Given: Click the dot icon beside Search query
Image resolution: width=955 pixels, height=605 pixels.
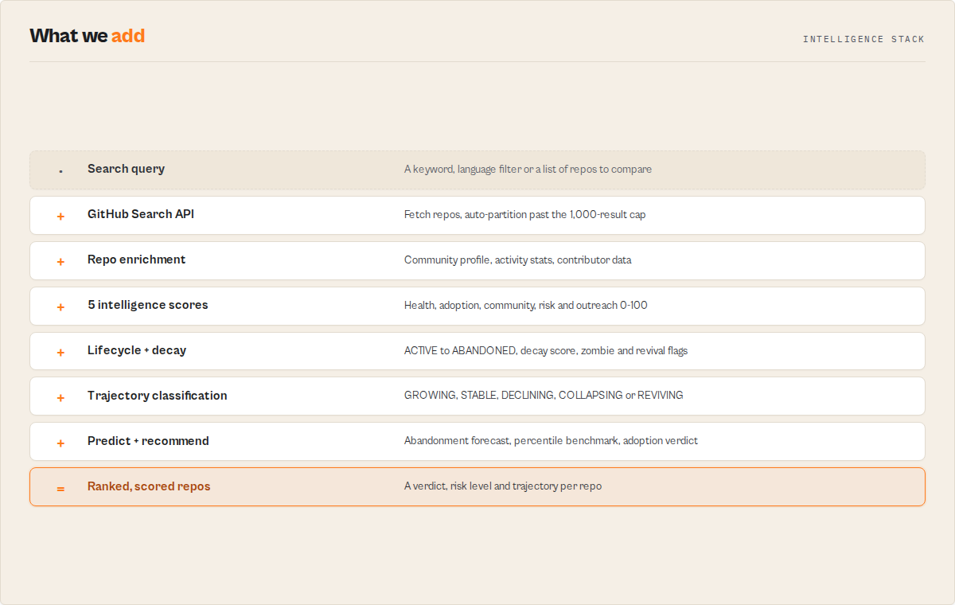Looking at the screenshot, I should [60, 171].
